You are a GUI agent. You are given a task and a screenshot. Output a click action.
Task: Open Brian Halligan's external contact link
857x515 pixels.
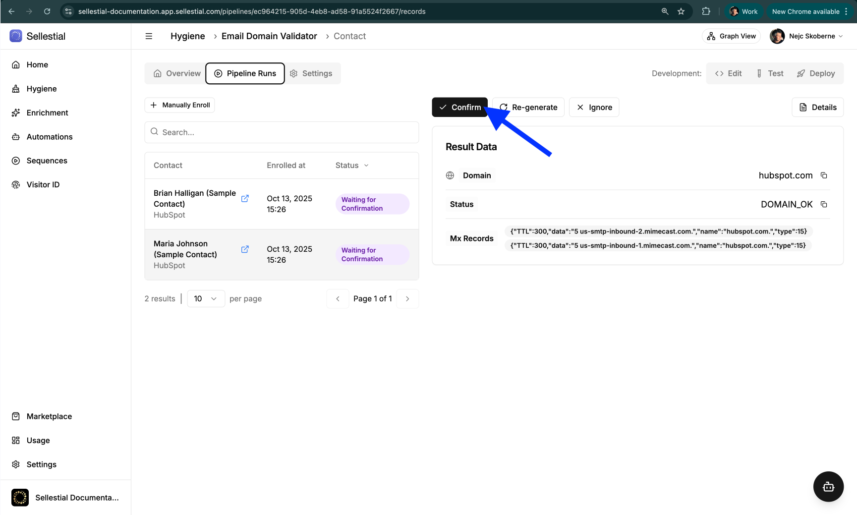point(245,199)
